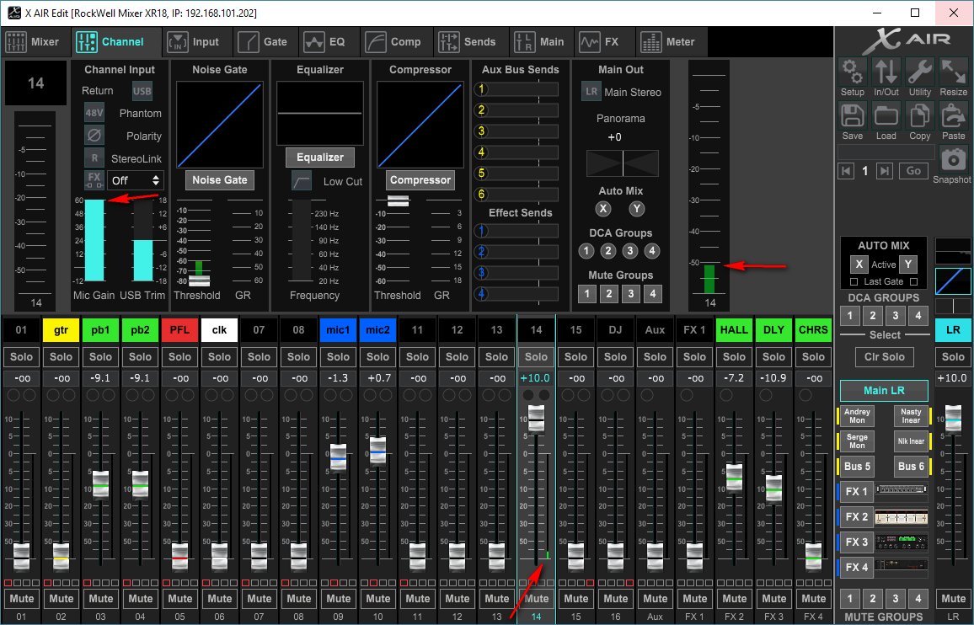The height and width of the screenshot is (625, 974).
Task: Toggle Mute on channel 14
Action: point(536,599)
